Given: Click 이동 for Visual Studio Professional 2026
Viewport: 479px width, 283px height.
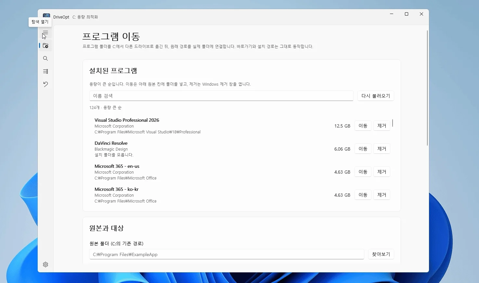Looking at the screenshot, I should click(x=363, y=126).
